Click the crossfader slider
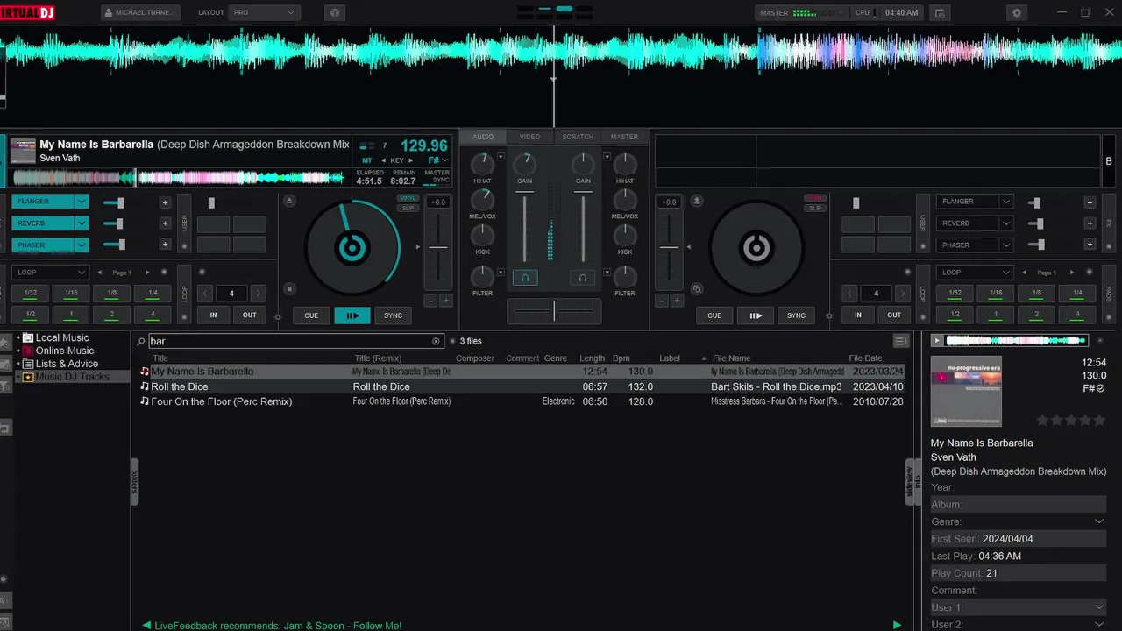Image resolution: width=1122 pixels, height=631 pixels. click(x=554, y=311)
